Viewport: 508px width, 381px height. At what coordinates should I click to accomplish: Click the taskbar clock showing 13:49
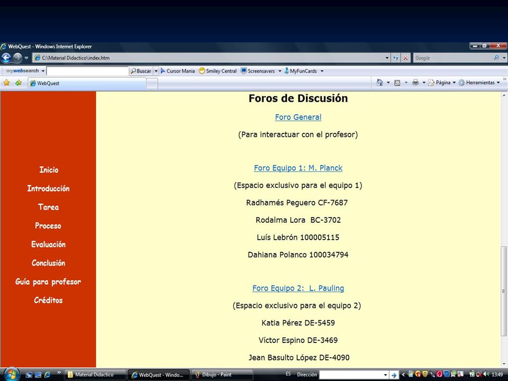coord(497,374)
